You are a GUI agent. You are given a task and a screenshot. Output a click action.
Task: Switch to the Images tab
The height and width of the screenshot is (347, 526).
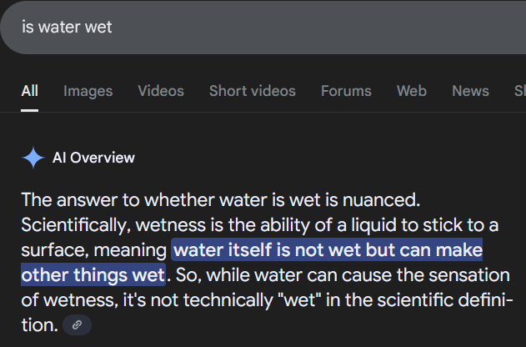(88, 90)
